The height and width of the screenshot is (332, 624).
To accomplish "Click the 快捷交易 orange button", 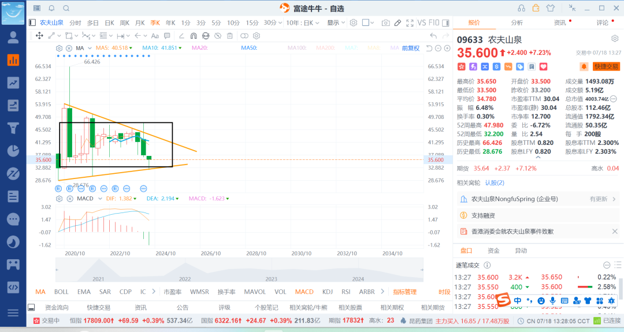I will click(606, 66).
